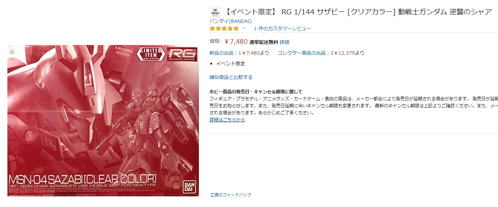
Task: Click the RG logo on box art
Action: (x=181, y=54)
